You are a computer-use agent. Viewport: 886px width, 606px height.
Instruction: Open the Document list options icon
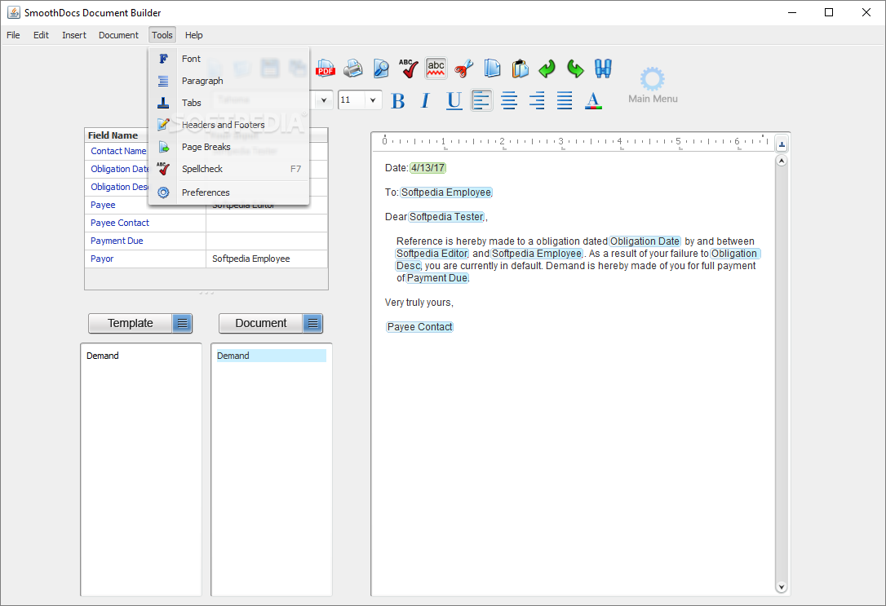click(x=312, y=323)
